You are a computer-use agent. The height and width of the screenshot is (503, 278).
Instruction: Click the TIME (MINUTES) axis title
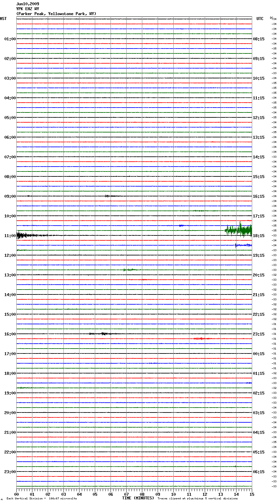(138, 498)
